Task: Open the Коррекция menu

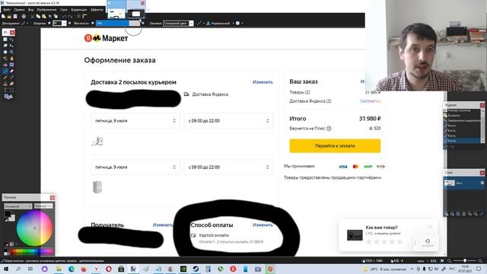Action: 79,10
